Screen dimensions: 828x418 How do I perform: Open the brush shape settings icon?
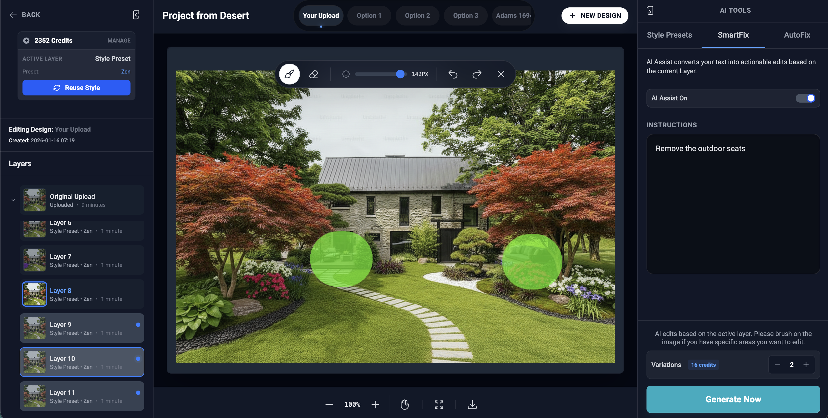coord(346,74)
